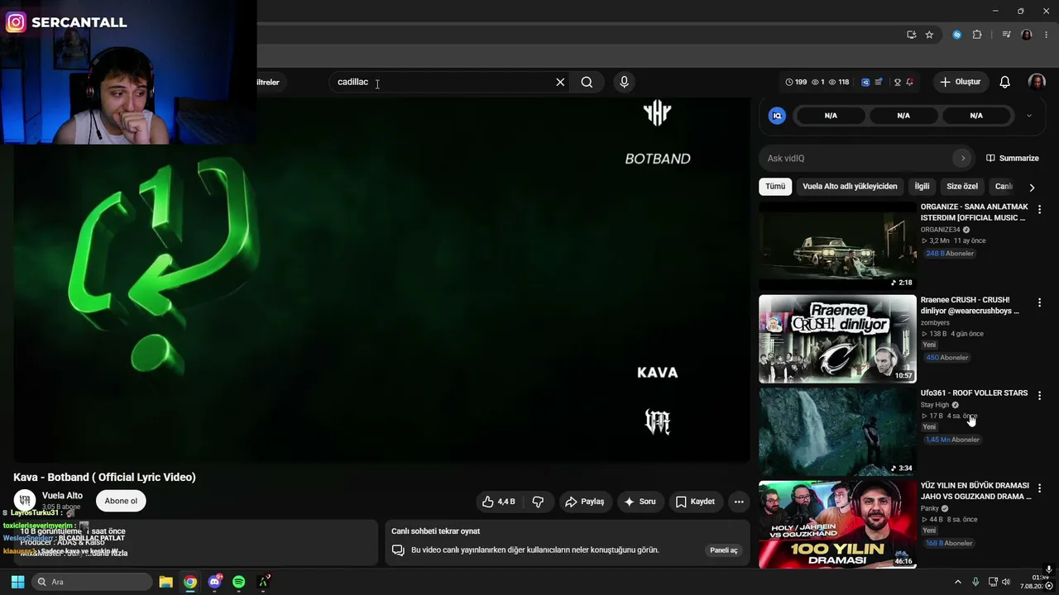Open the ORGANIZE - SANA ANLATMAK video thumbnail
The height and width of the screenshot is (595, 1059).
coord(837,245)
